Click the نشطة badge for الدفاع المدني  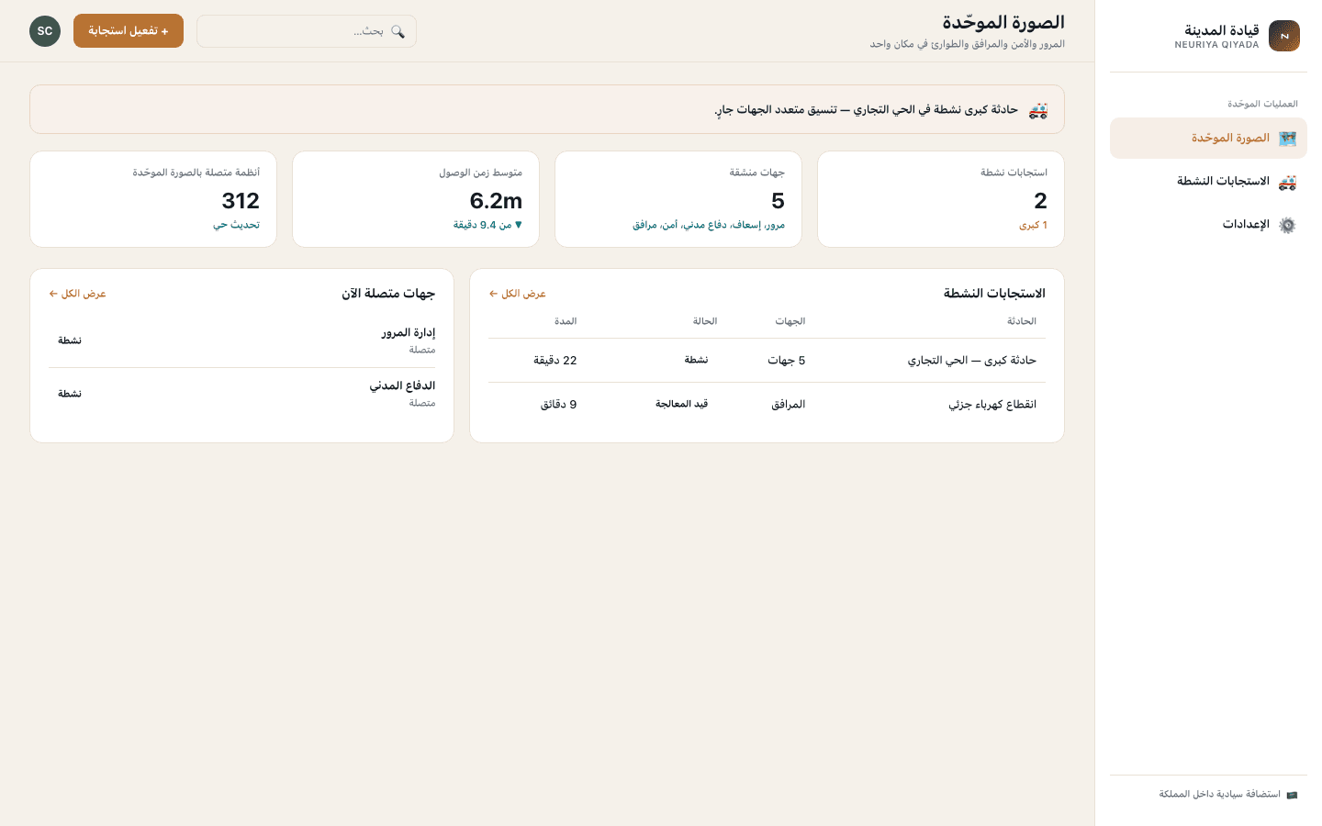70,394
